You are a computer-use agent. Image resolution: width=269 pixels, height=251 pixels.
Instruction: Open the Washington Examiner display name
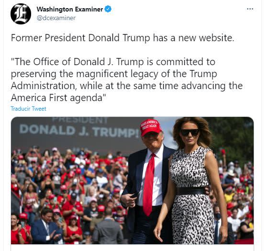click(x=70, y=9)
